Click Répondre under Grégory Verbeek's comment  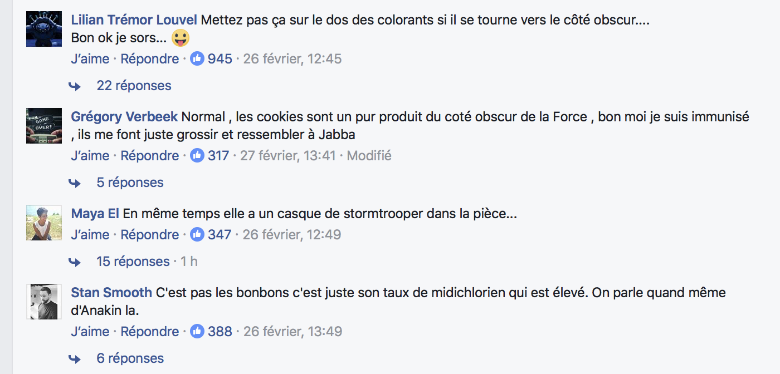(149, 155)
